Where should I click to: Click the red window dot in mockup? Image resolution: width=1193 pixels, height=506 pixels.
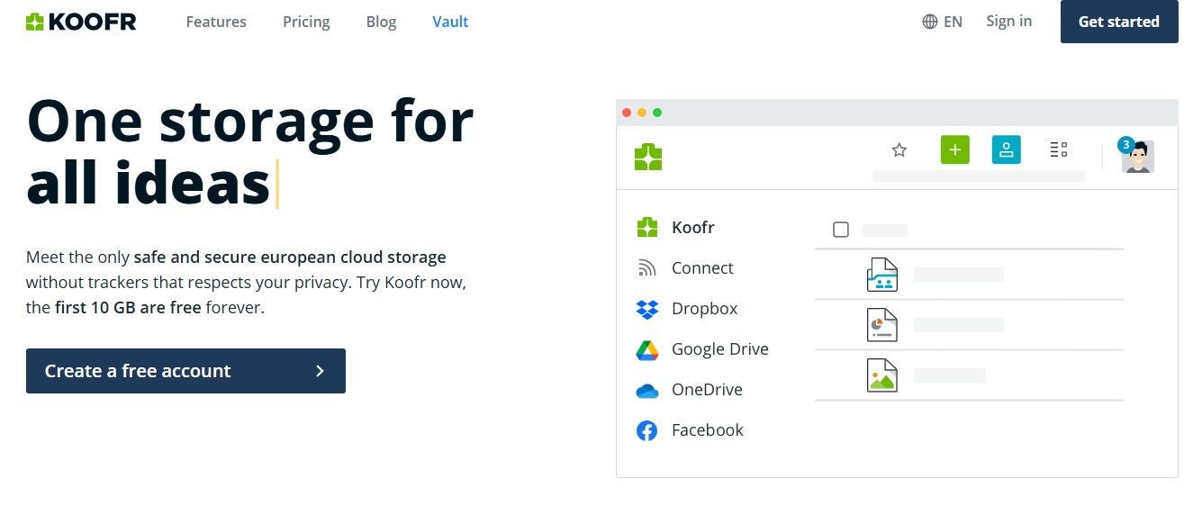tap(627, 113)
